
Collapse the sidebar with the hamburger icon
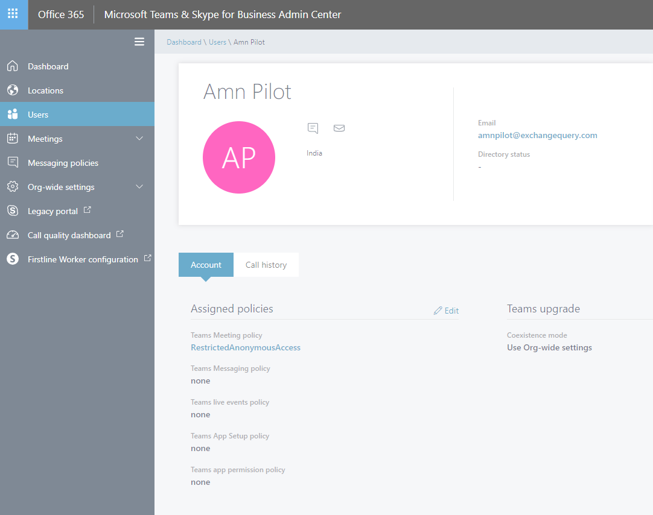point(139,42)
